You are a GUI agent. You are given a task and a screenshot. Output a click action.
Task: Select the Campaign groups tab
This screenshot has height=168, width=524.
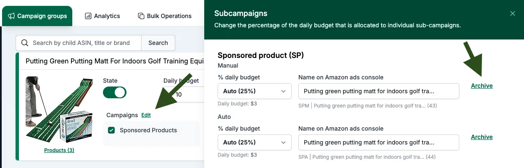click(37, 16)
